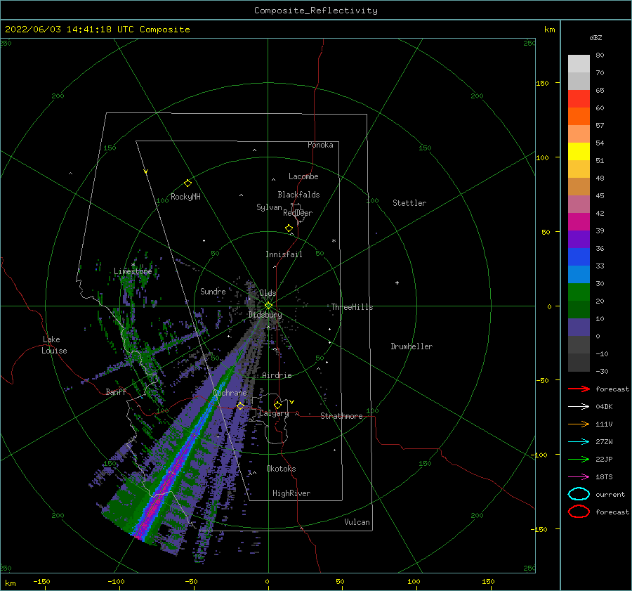Click the 150 tick on right km axis
This screenshot has height=591, width=632.
(x=542, y=83)
